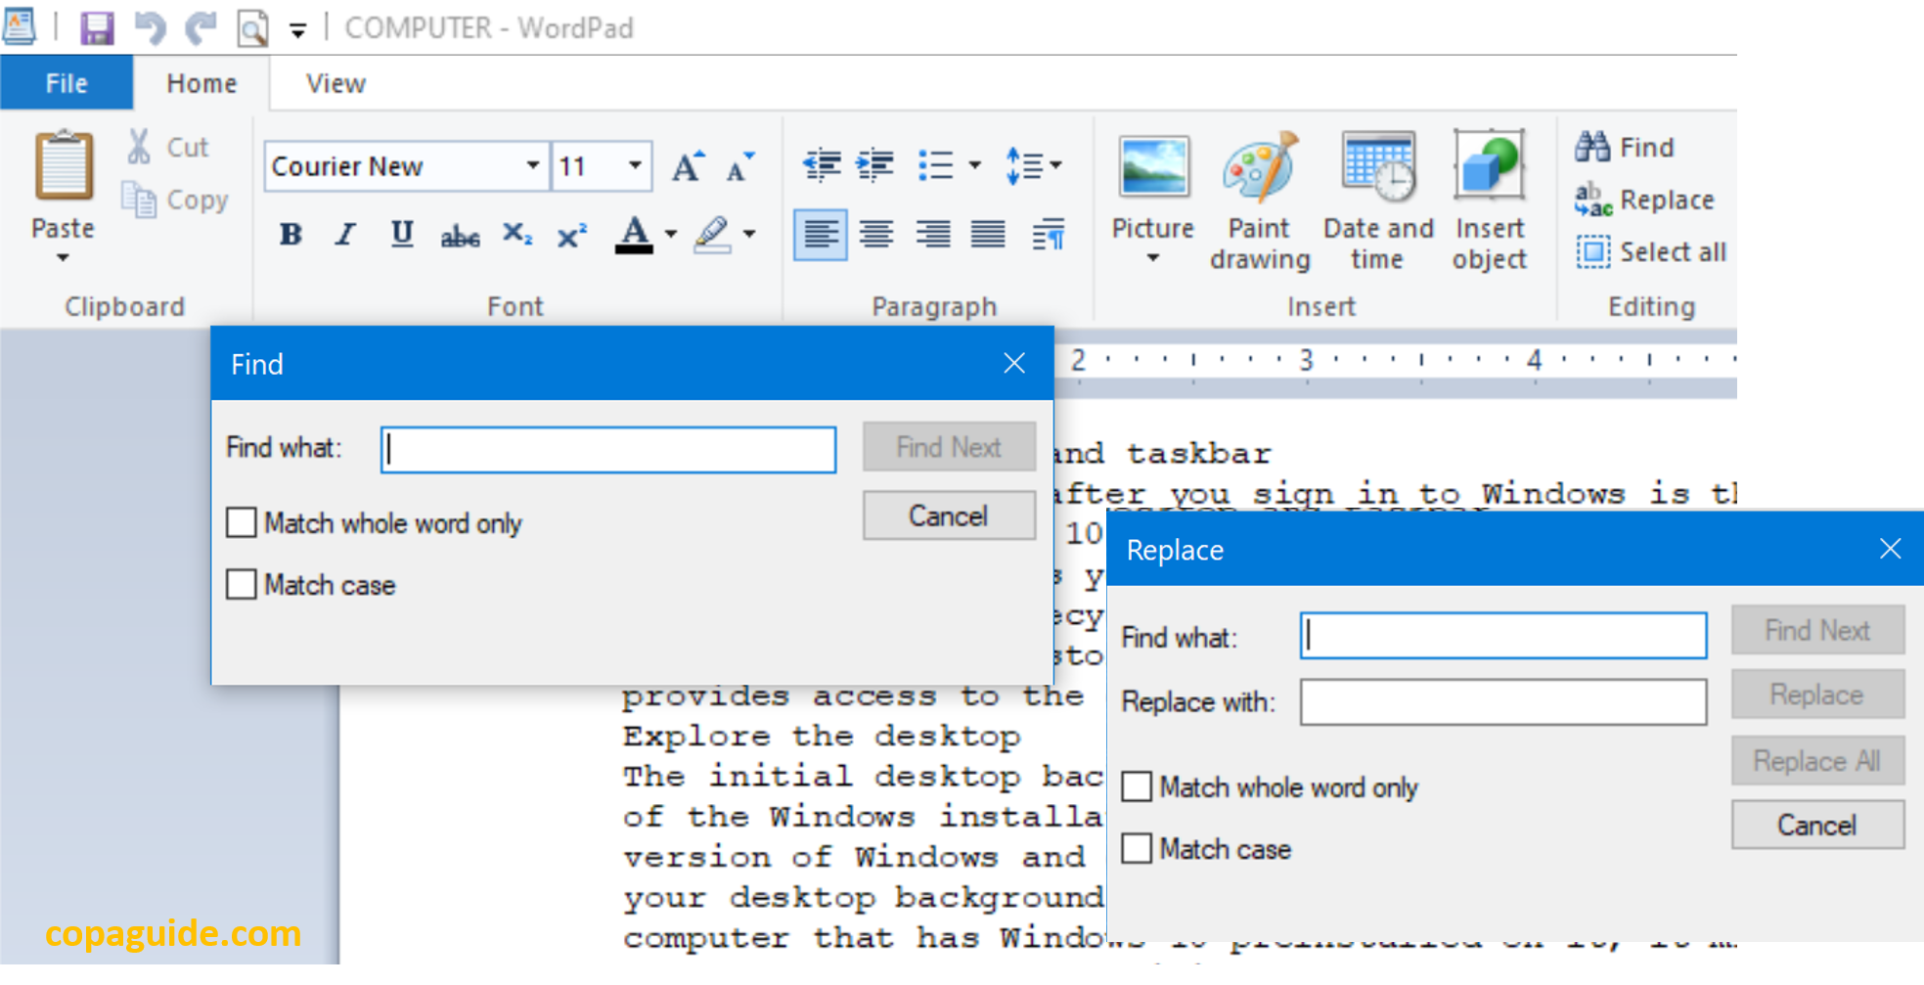Screen dimensions: 1924x985
Task: Open the text highlight color picker
Action: click(x=748, y=235)
